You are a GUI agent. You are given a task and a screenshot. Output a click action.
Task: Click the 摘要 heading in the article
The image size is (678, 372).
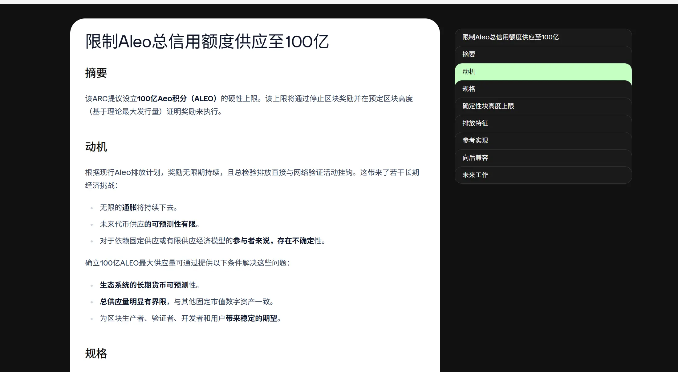pos(96,73)
